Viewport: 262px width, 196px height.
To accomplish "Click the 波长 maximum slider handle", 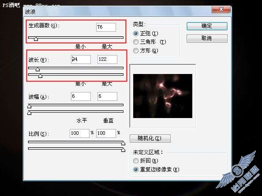I will tap(40, 76).
